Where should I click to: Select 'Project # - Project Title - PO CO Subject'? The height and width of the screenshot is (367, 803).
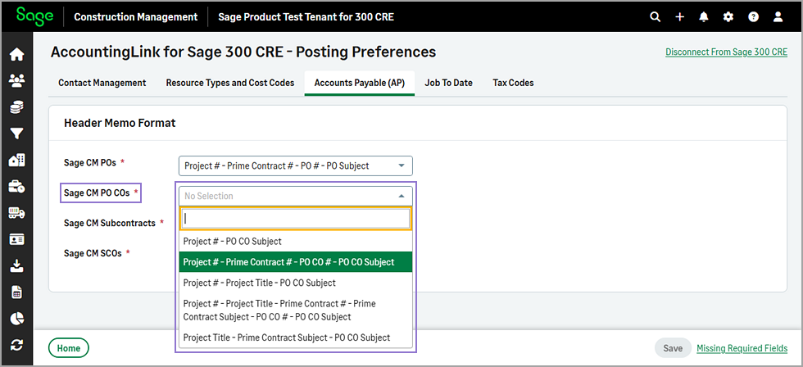(296, 283)
